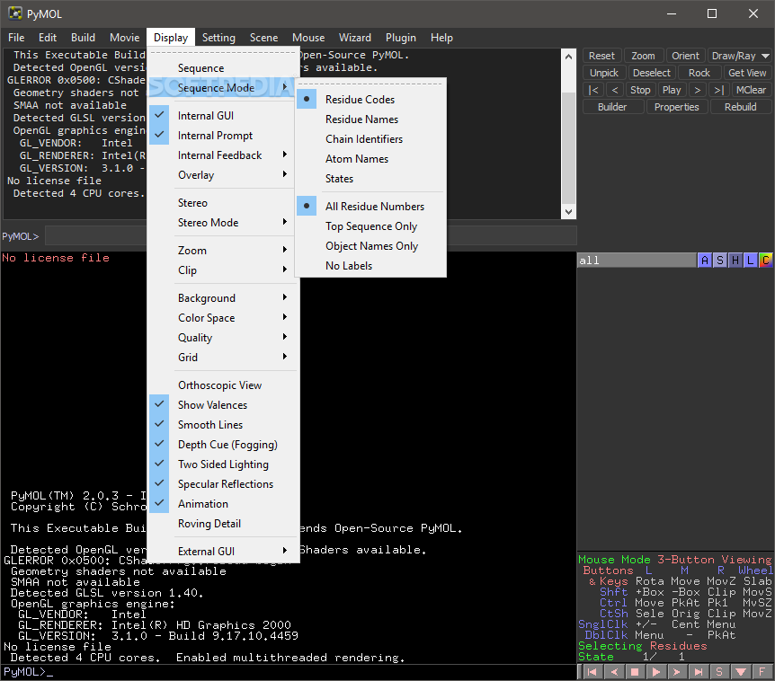This screenshot has height=681, width=775.
Task: Open the Color Space submenu
Action: click(x=223, y=318)
